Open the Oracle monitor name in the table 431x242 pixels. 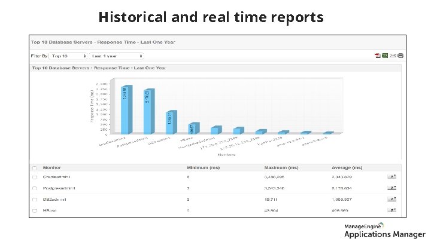(x=57, y=177)
